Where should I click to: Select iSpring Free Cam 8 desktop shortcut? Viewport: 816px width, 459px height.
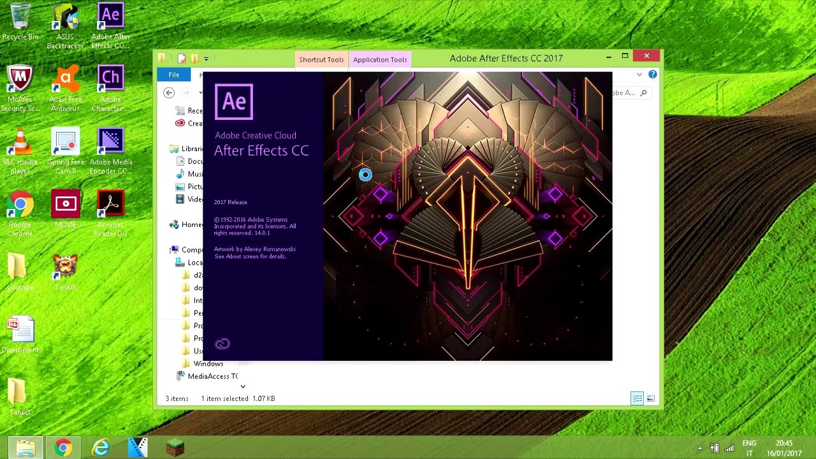65,151
